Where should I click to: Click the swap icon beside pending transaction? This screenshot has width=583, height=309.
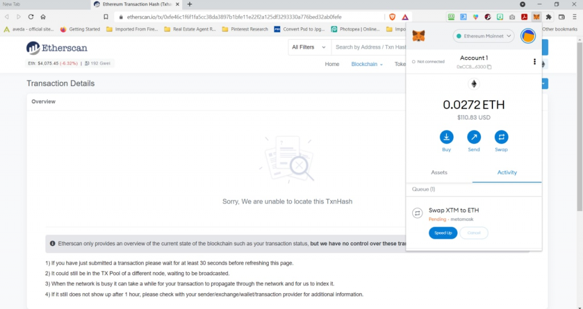[417, 213]
